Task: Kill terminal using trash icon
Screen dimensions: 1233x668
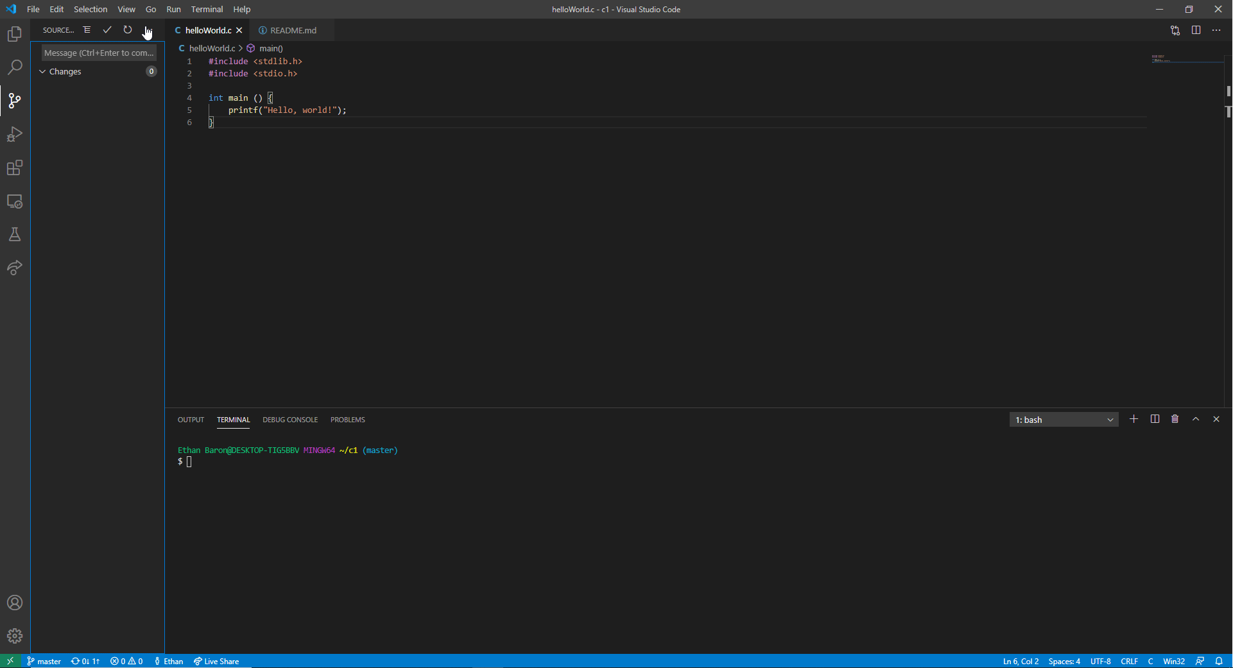Action: (x=1175, y=419)
